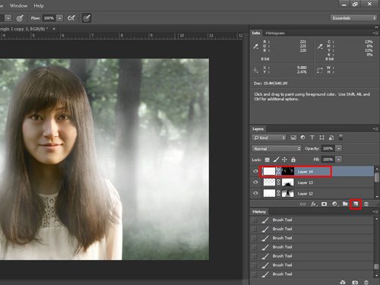
Task: Create a new layer icon
Action: (x=356, y=204)
